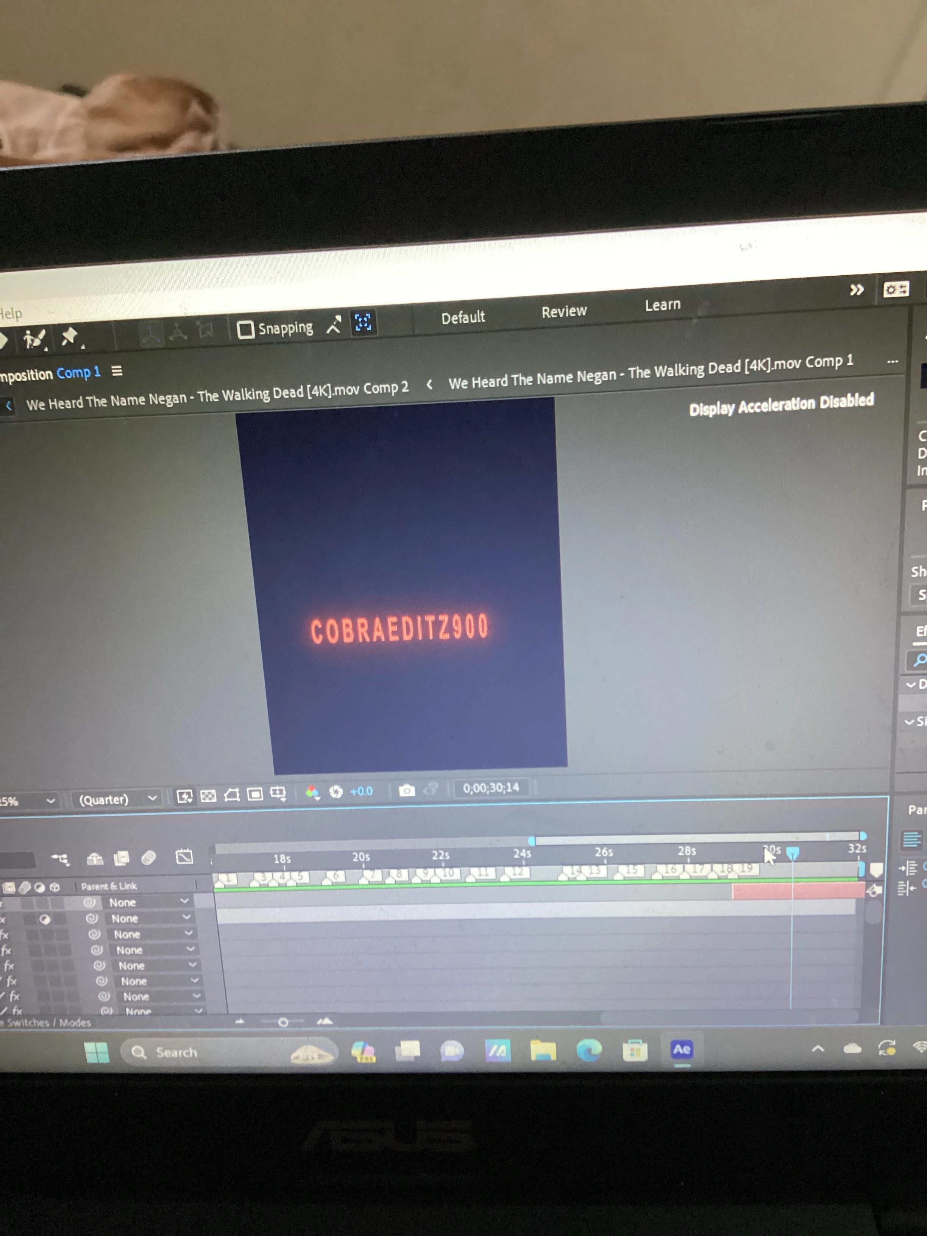Viewport: 927px width, 1236px height.
Task: Expand the workspace overflow chevrons
Action: click(856, 290)
